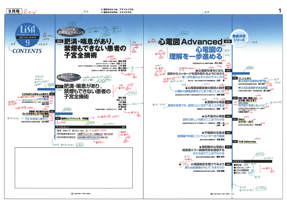The height and width of the screenshot is (202, 287).
Task: Open the 周術期の心電図と経食道エコー画像所見 article
Action: (x=200, y=149)
